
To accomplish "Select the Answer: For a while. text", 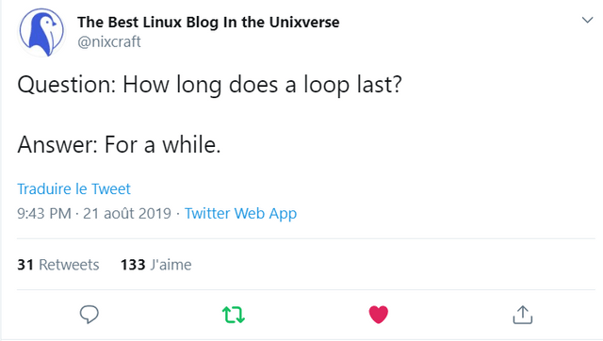I will tap(120, 145).
